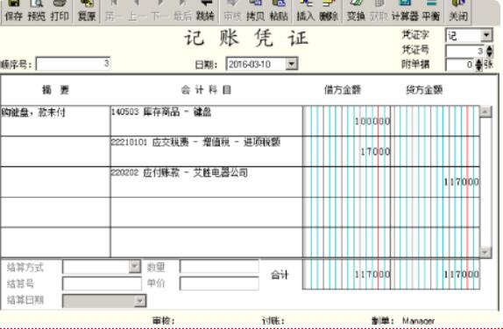Click the 复原 (Restore) toolbar button
The image size is (503, 329).
click(87, 10)
